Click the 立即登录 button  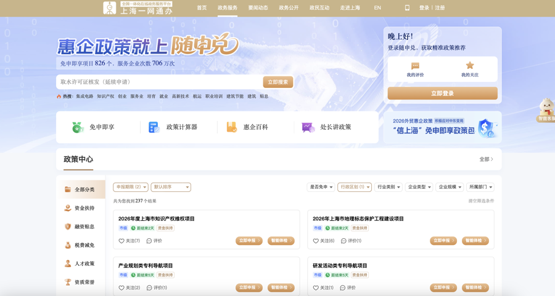[442, 94]
